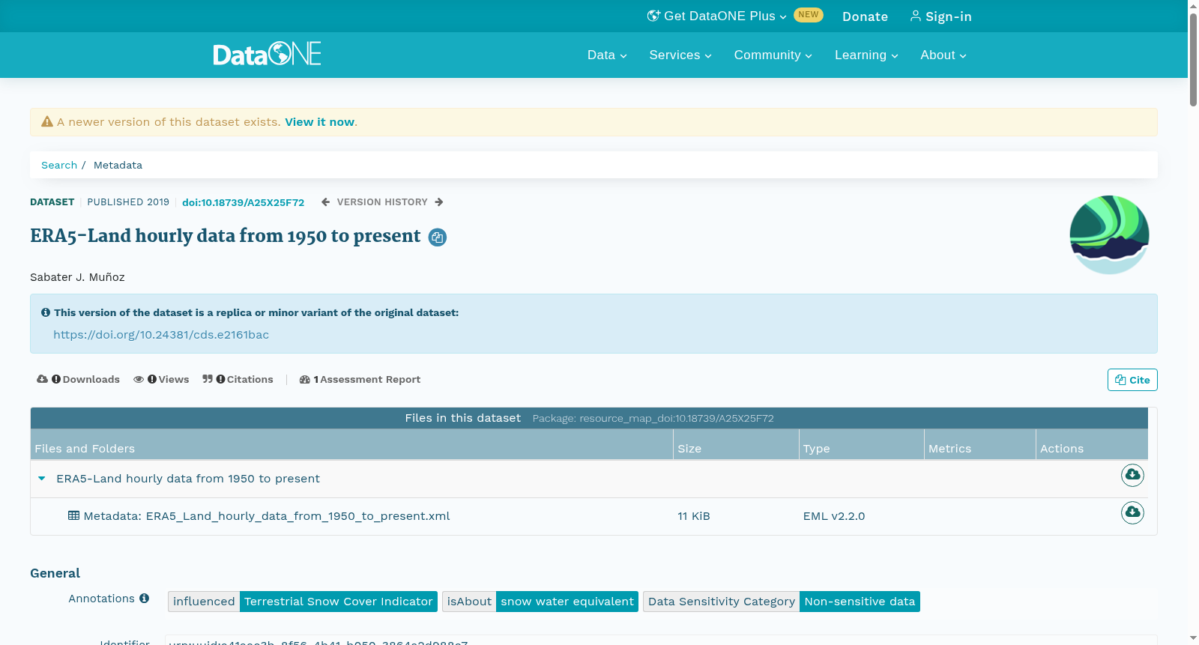Click Sign-in

point(940,16)
